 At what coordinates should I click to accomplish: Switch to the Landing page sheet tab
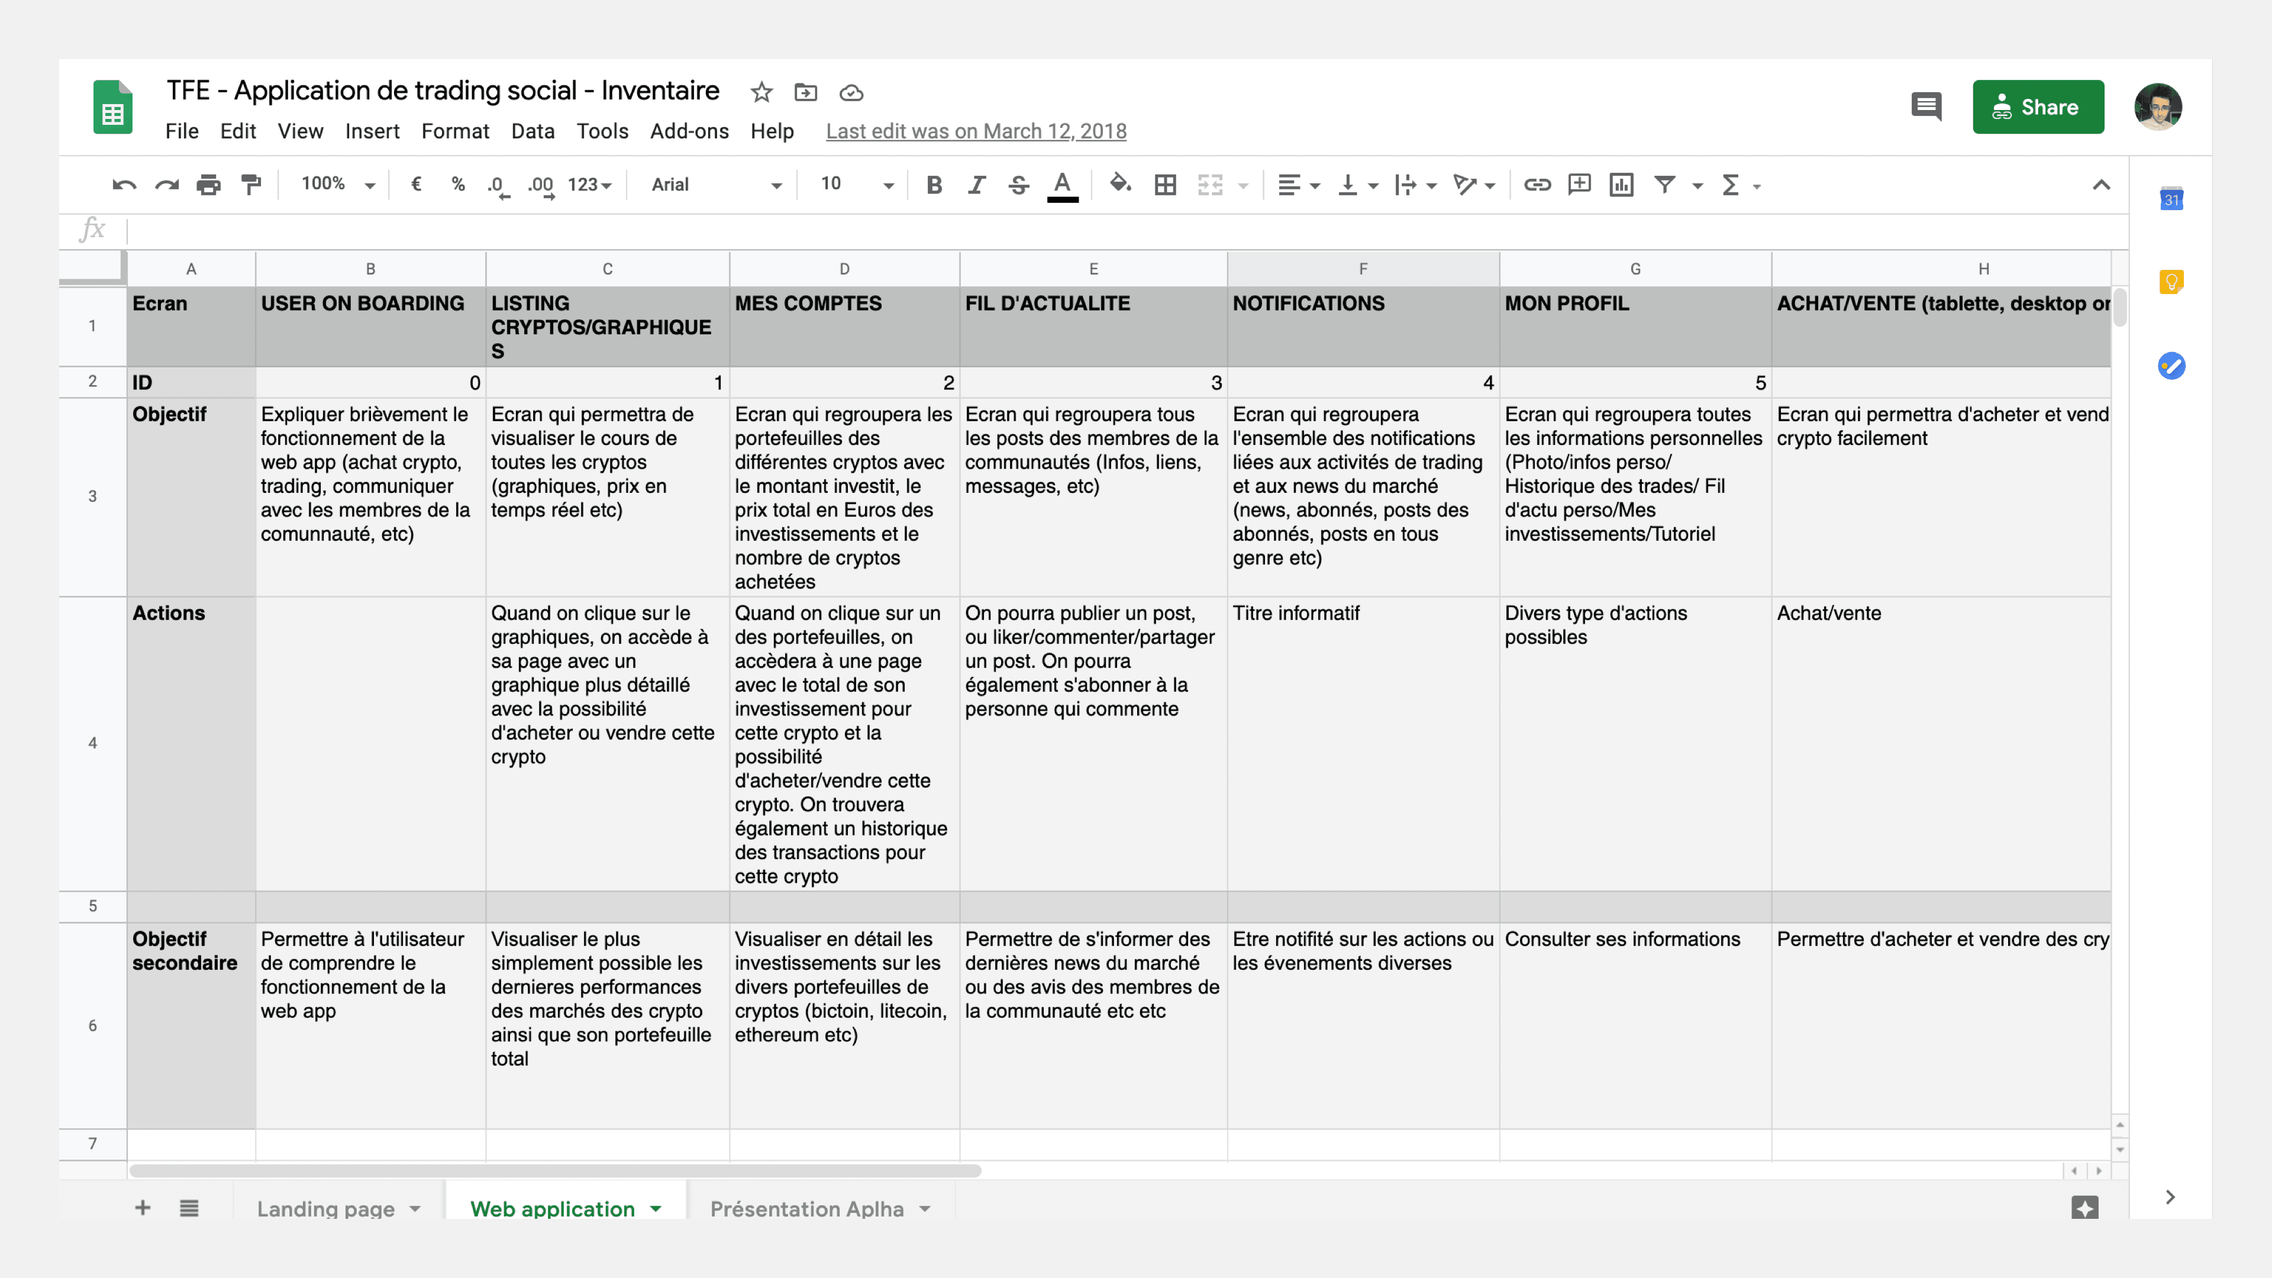click(x=325, y=1208)
